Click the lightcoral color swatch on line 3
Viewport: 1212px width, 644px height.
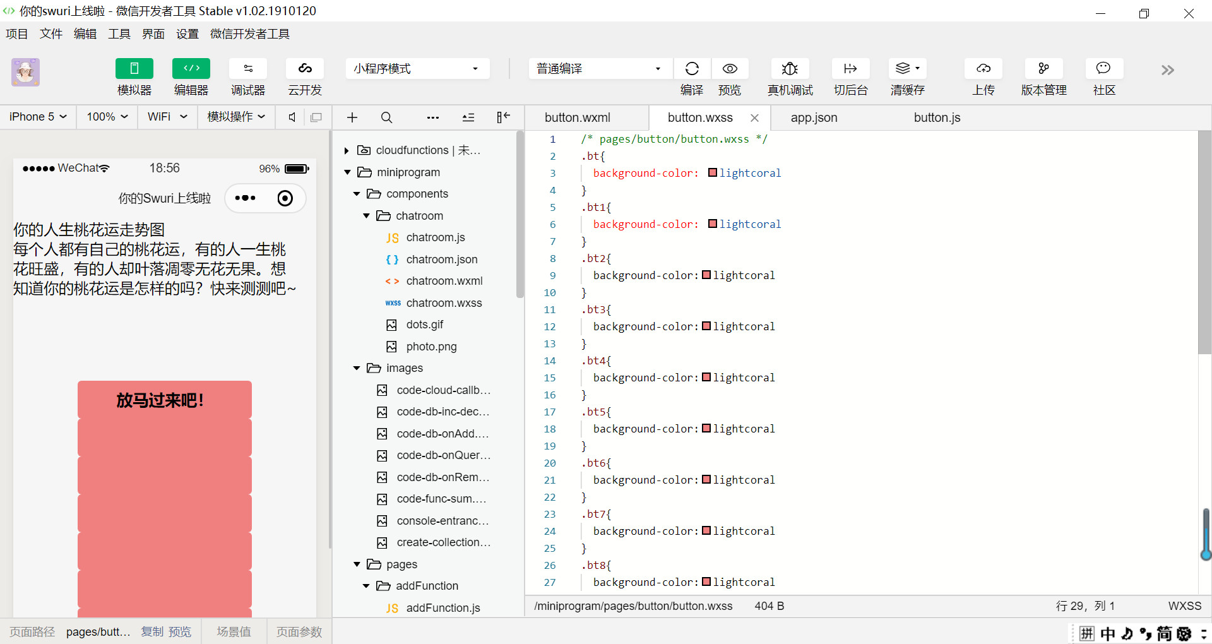pos(713,173)
